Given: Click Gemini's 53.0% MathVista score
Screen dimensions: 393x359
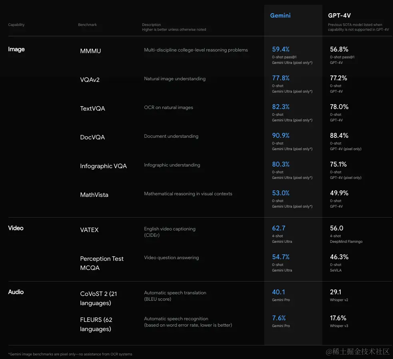Looking at the screenshot, I should (x=281, y=193).
